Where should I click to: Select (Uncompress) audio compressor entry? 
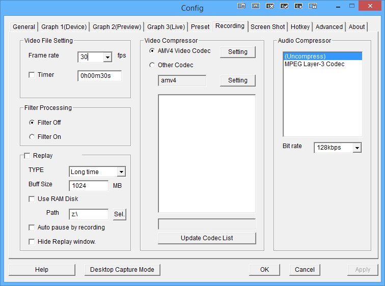pos(323,56)
